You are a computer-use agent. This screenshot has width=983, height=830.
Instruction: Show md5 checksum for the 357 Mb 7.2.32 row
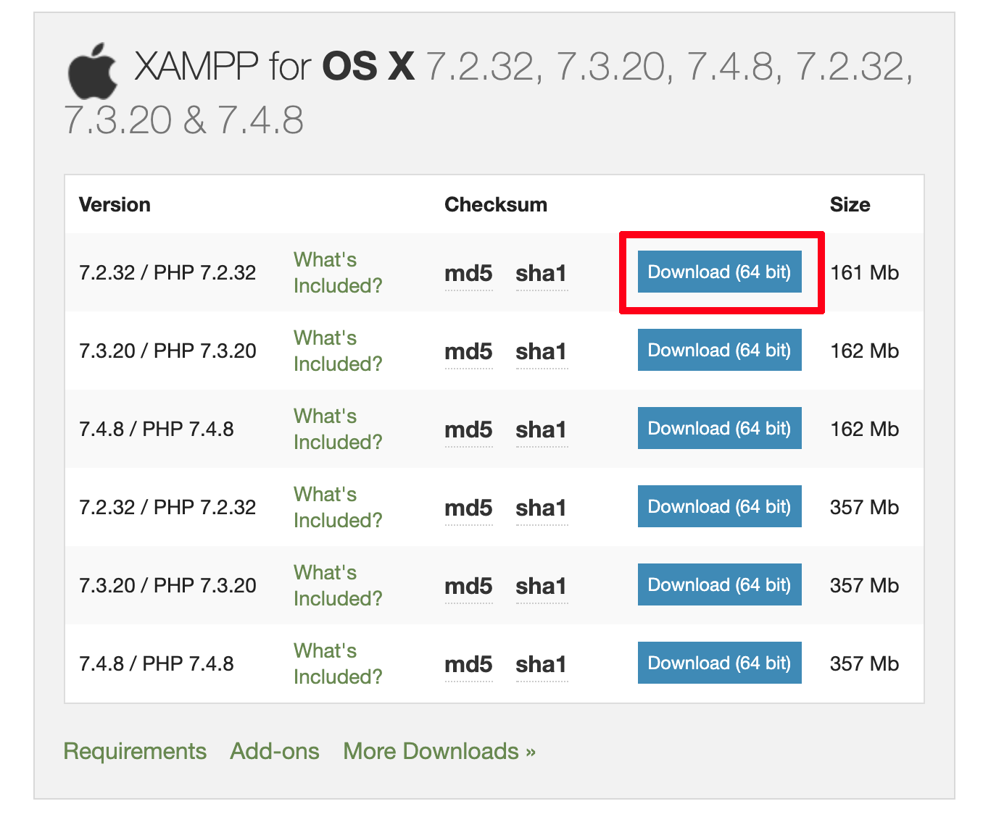(468, 508)
